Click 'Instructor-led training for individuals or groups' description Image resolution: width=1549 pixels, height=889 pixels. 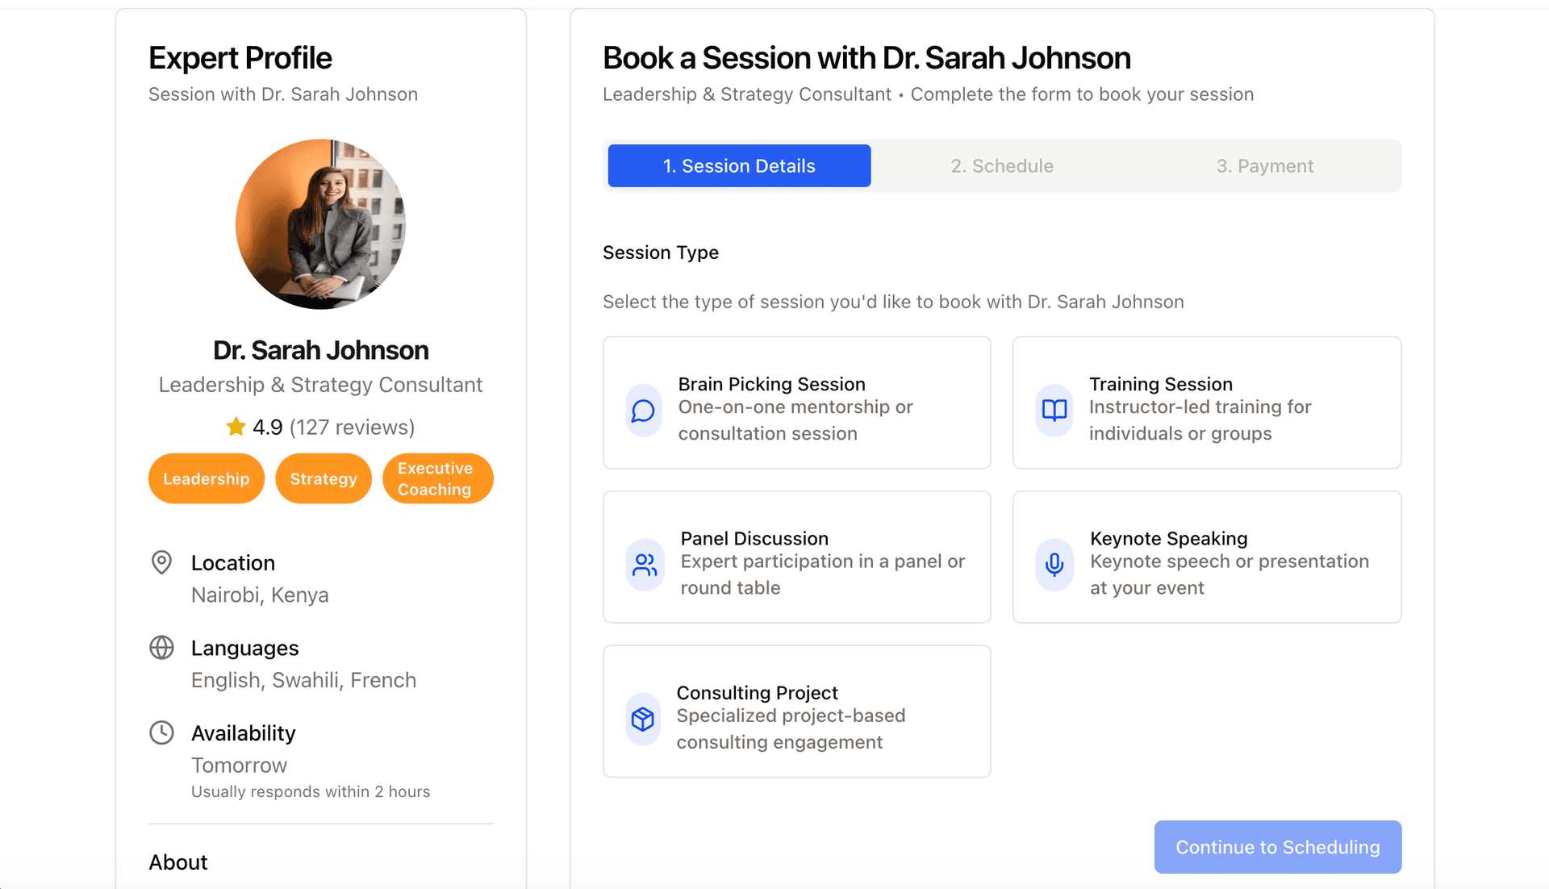coord(1200,420)
